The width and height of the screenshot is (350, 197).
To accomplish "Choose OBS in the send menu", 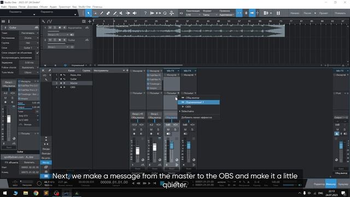I will [x=199, y=107].
